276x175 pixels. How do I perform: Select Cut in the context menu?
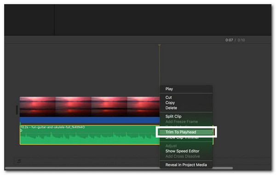pos(168,97)
